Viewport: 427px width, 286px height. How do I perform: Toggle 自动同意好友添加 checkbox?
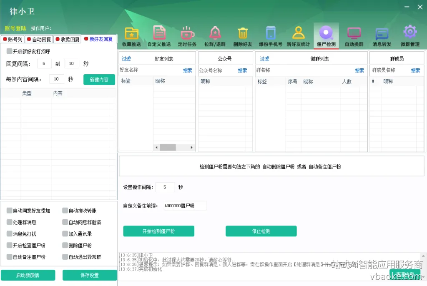9,211
